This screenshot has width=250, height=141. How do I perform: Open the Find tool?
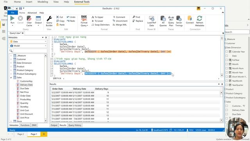pos(136,17)
